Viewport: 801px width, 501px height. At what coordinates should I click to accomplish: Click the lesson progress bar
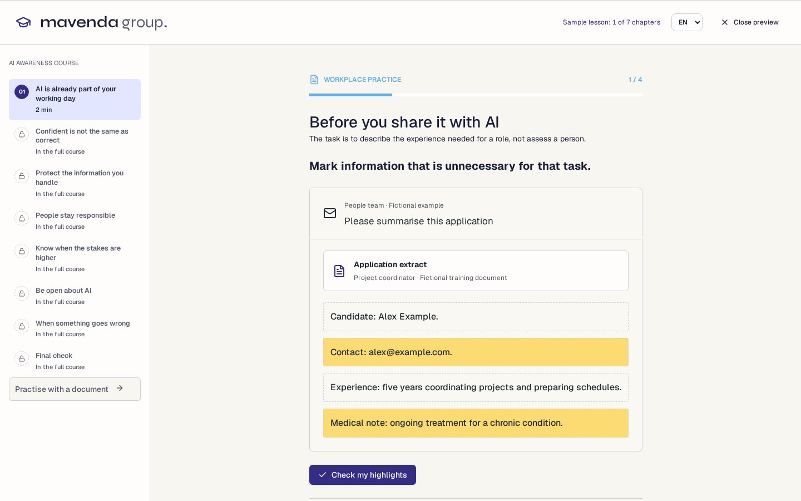476,95
